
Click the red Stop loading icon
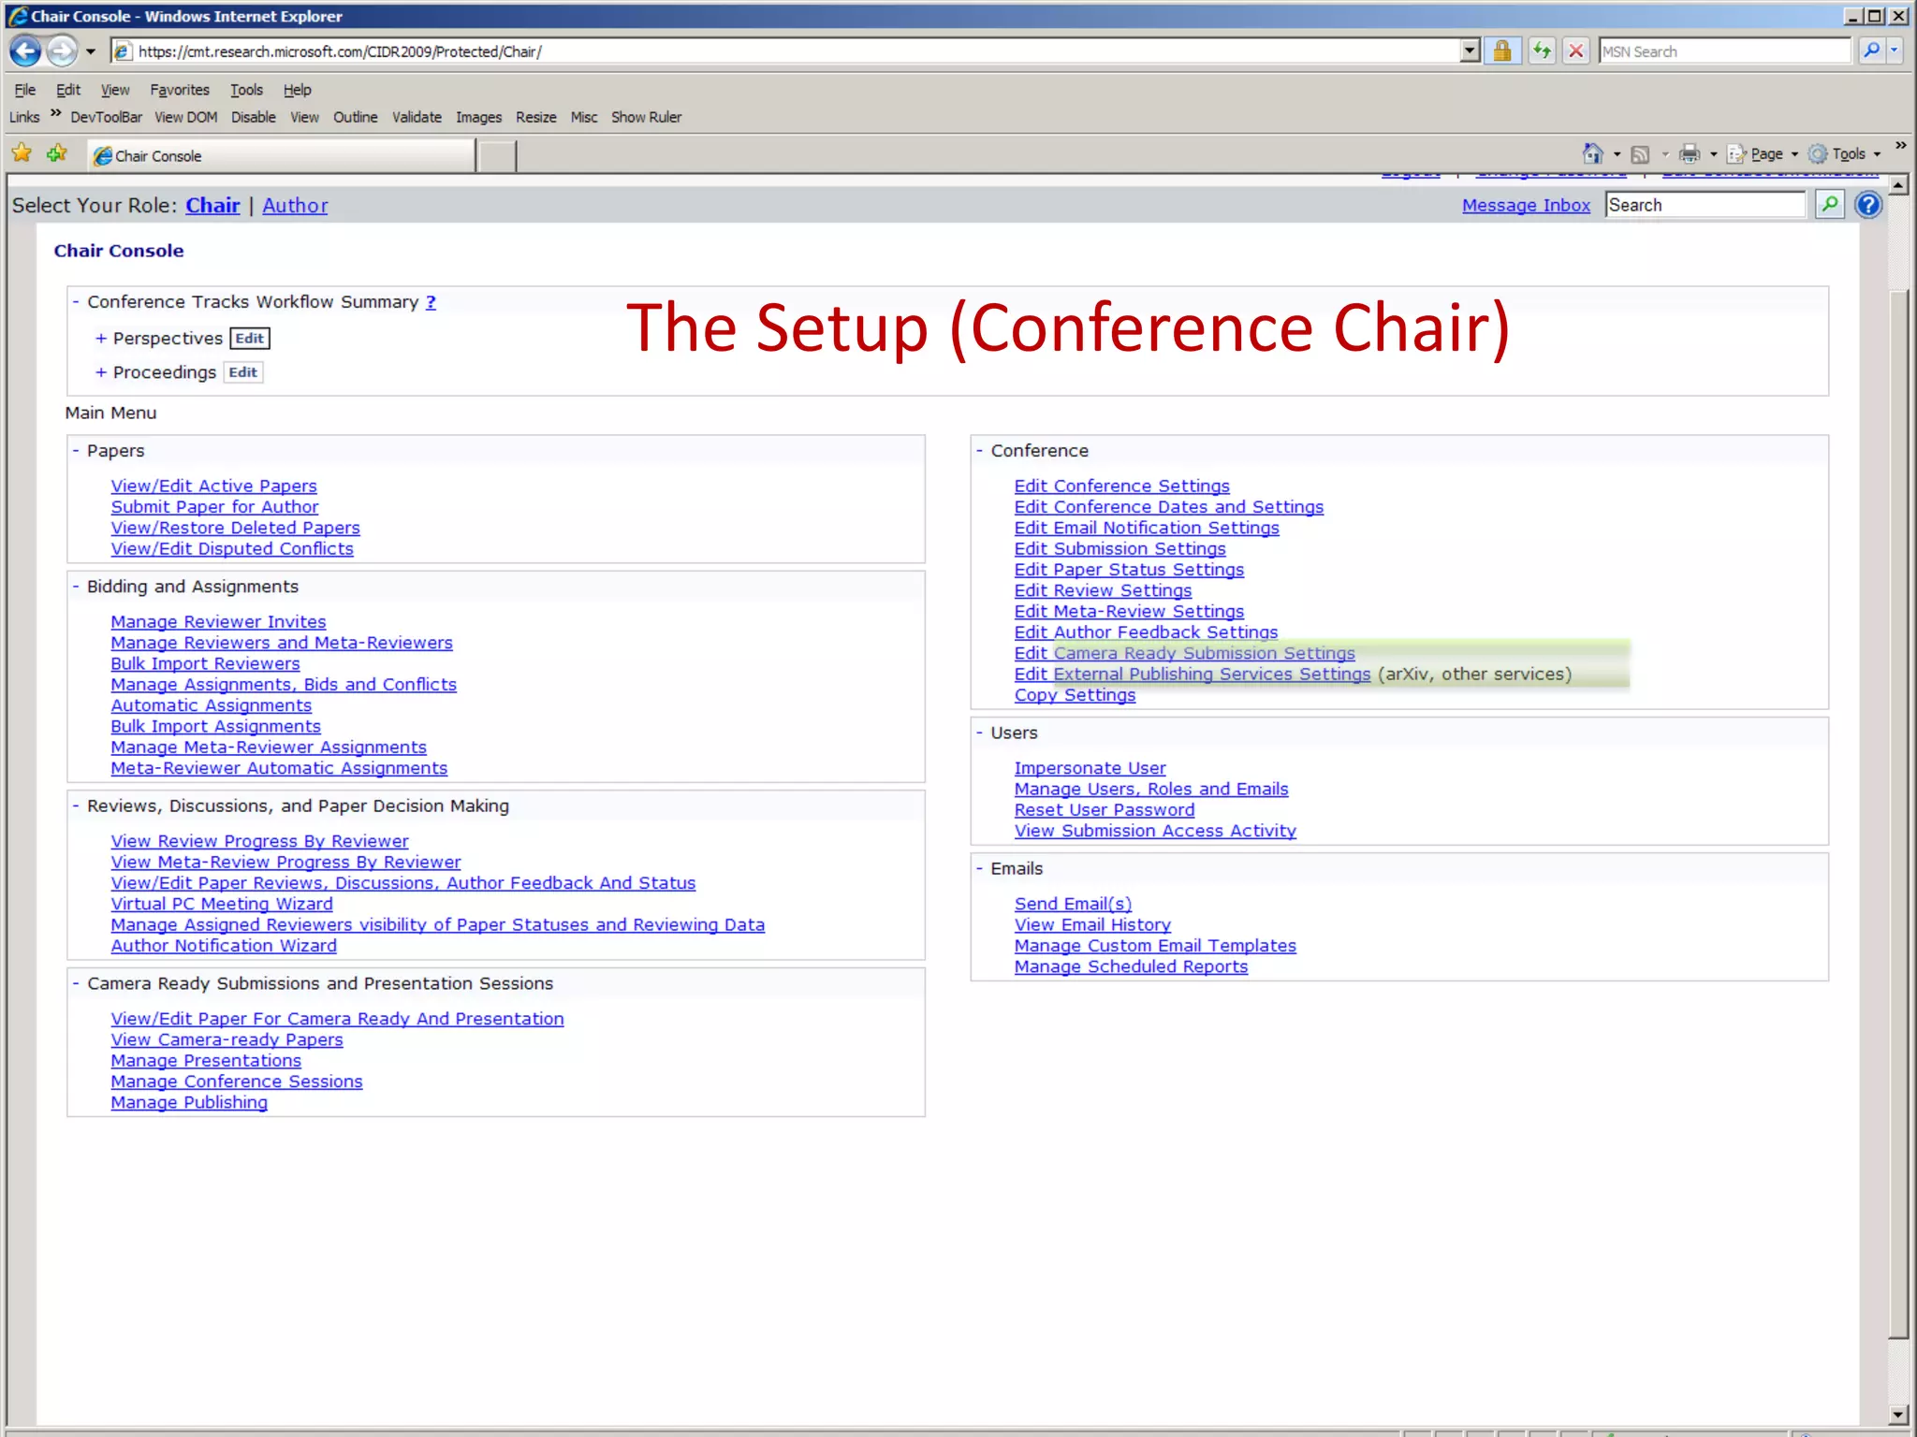click(x=1576, y=51)
